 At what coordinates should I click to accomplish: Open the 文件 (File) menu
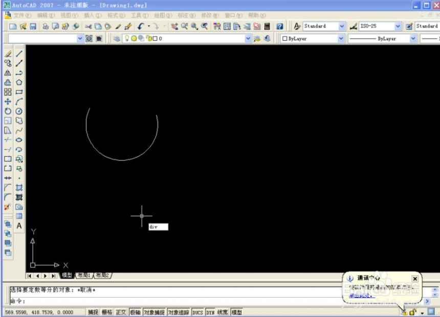pyautogui.click(x=22, y=15)
